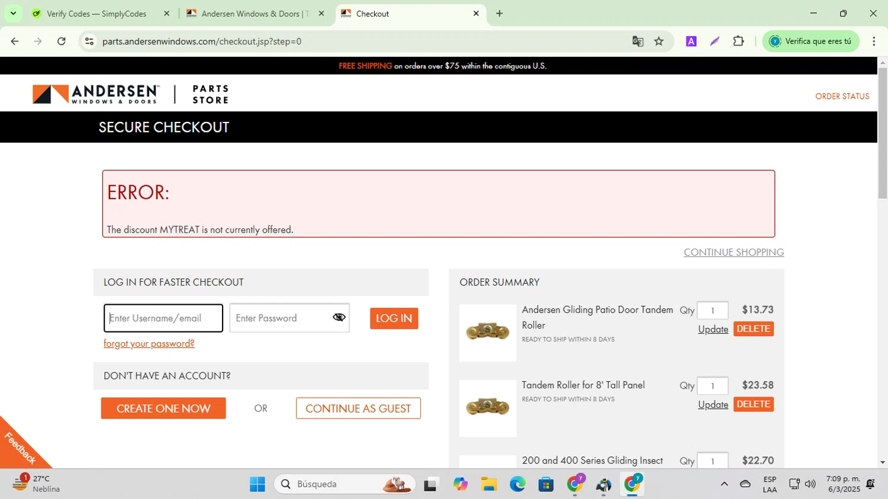Open the tab search dropdown arrow
Screen dimensions: 888x499
pos(13,14)
